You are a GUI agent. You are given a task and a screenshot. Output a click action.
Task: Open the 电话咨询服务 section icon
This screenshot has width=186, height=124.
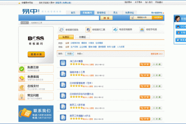pos(115,29)
